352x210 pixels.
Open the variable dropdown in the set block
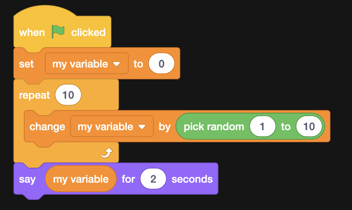point(87,63)
